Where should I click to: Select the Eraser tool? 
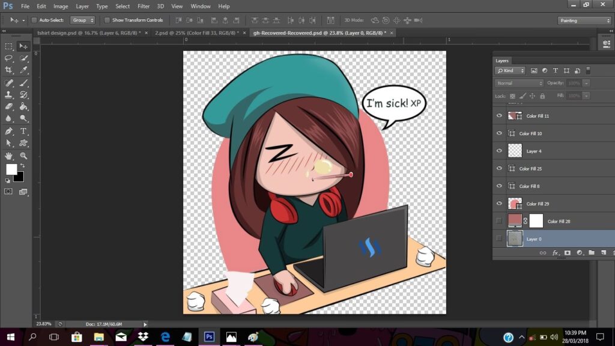pyautogui.click(x=9, y=106)
